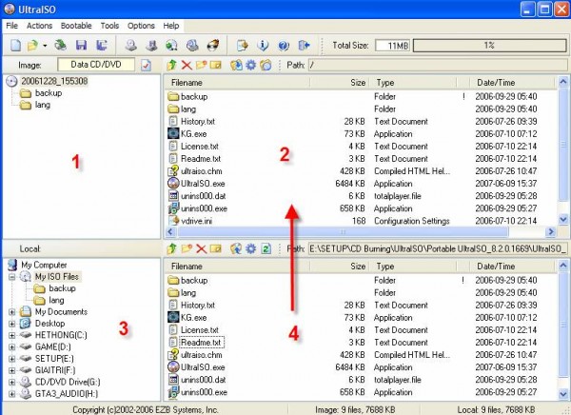Click the Type column header in Local pane

413,267
